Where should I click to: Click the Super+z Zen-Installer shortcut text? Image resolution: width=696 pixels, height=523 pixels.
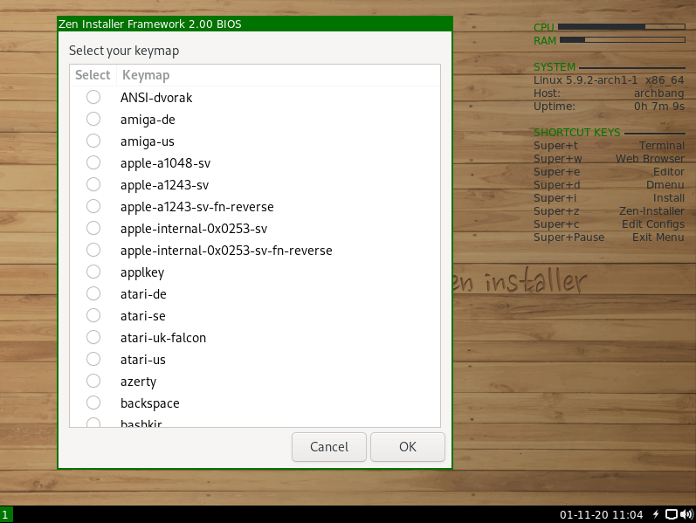(609, 211)
